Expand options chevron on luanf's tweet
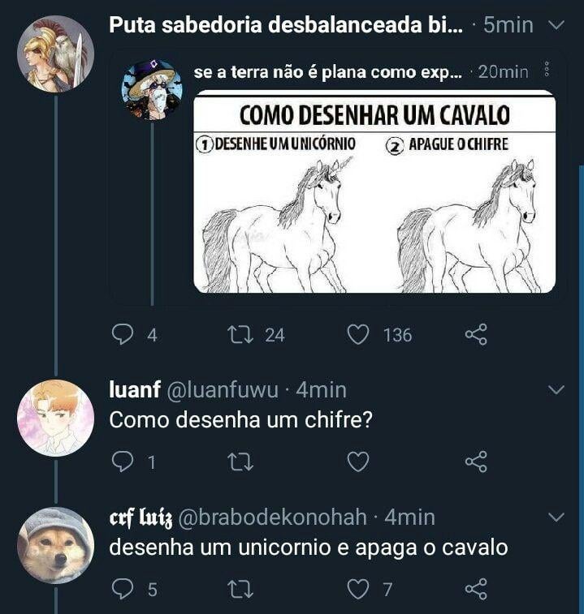The image size is (584, 614). tap(556, 390)
